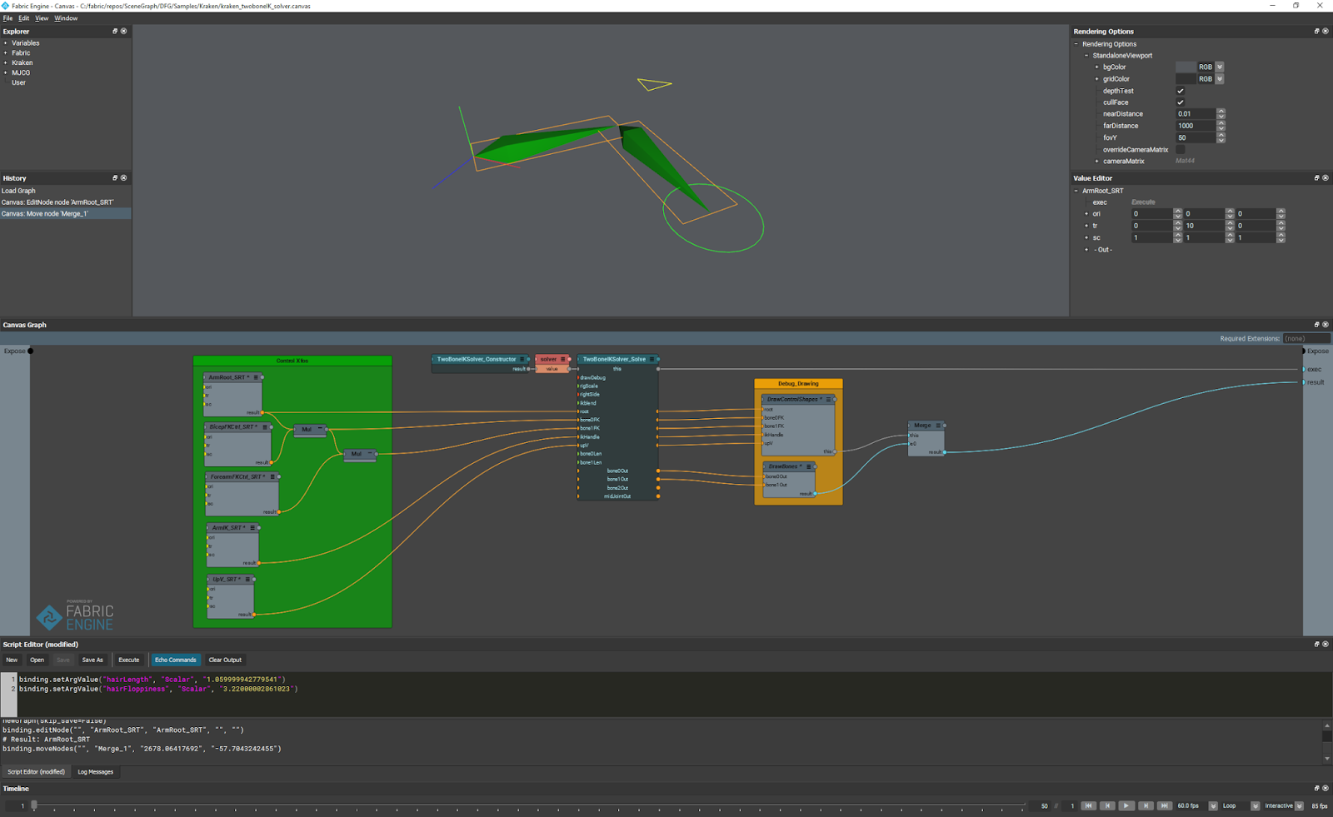Screen dimensions: 1333x817
Task: Close the Explorer panel
Action: (124, 32)
